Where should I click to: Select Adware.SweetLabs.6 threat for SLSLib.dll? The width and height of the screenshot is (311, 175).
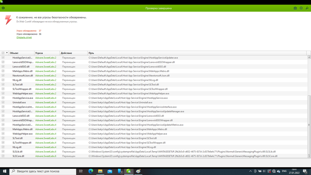46,152
